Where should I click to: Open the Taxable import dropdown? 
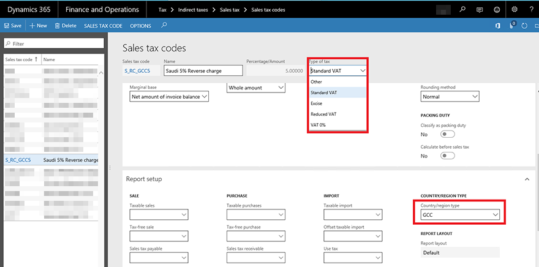pyautogui.click(x=353, y=215)
